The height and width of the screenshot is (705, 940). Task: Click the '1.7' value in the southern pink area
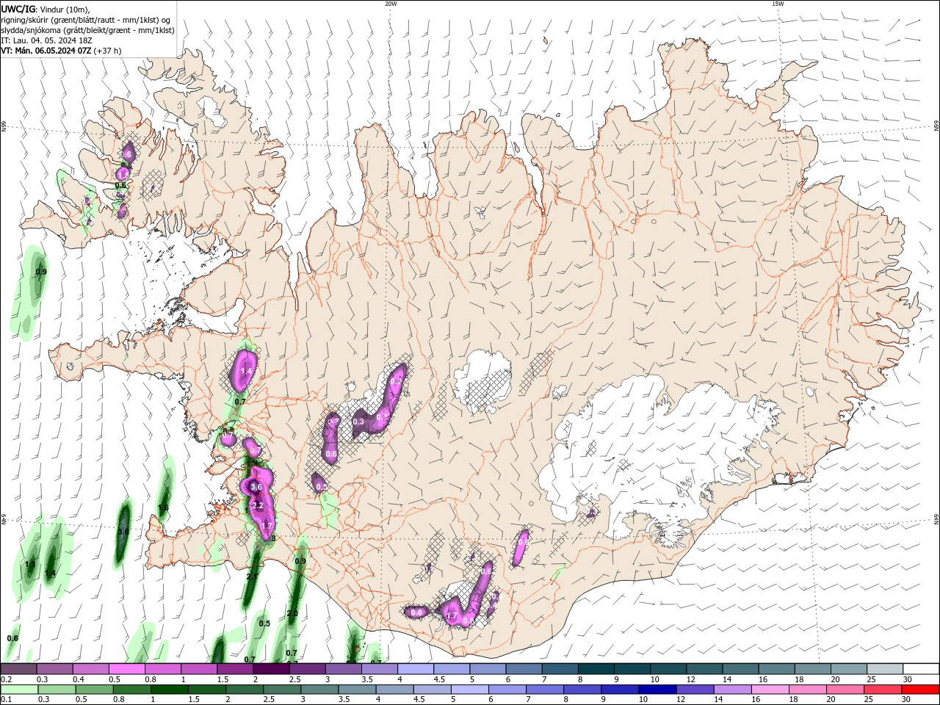point(452,615)
